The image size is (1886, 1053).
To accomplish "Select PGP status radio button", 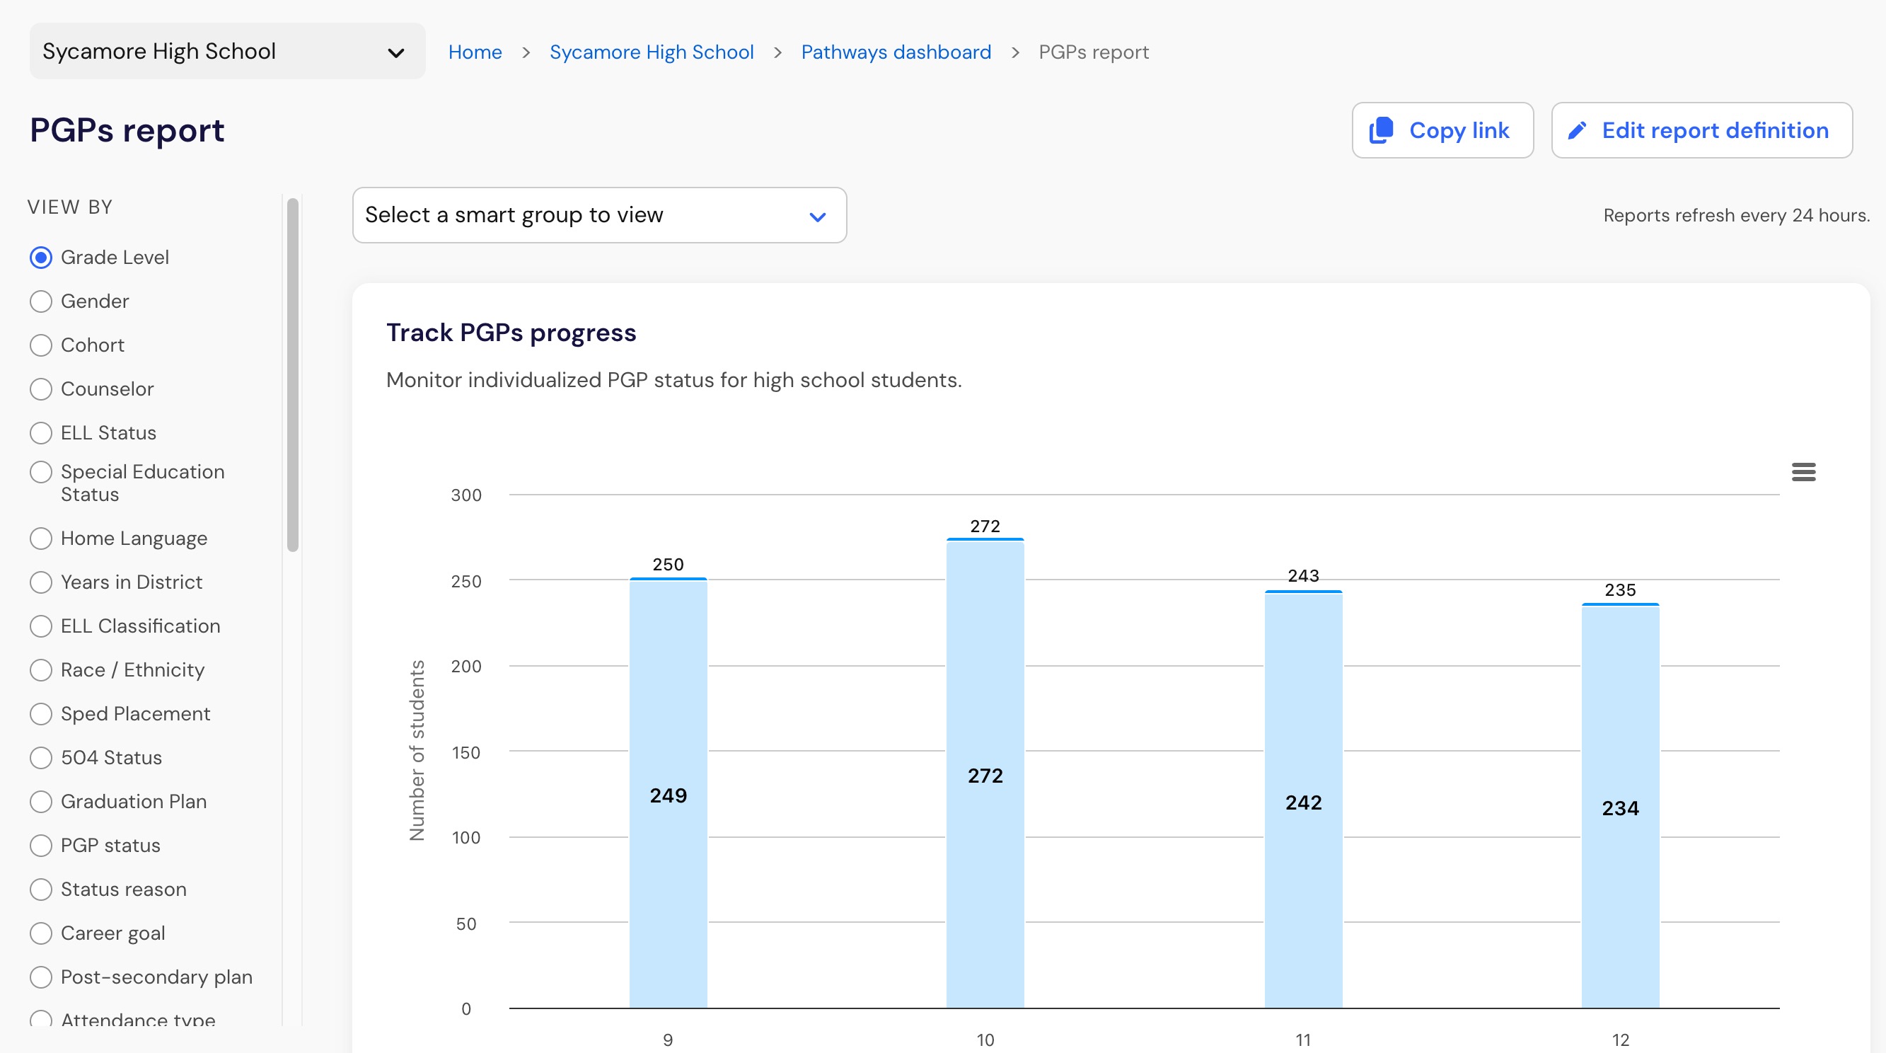I will 41,846.
